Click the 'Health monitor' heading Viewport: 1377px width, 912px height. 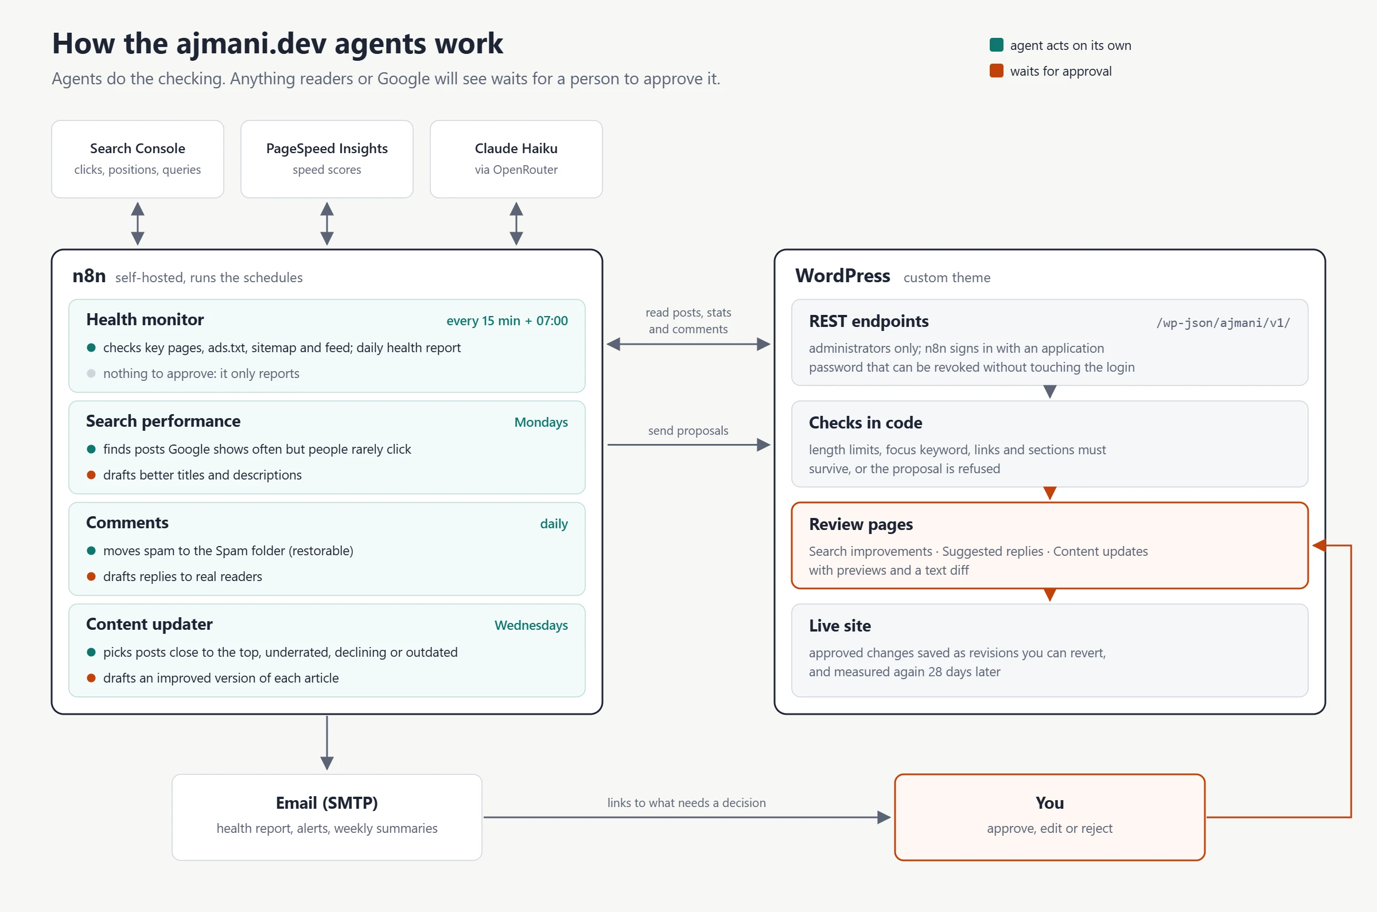coord(145,319)
